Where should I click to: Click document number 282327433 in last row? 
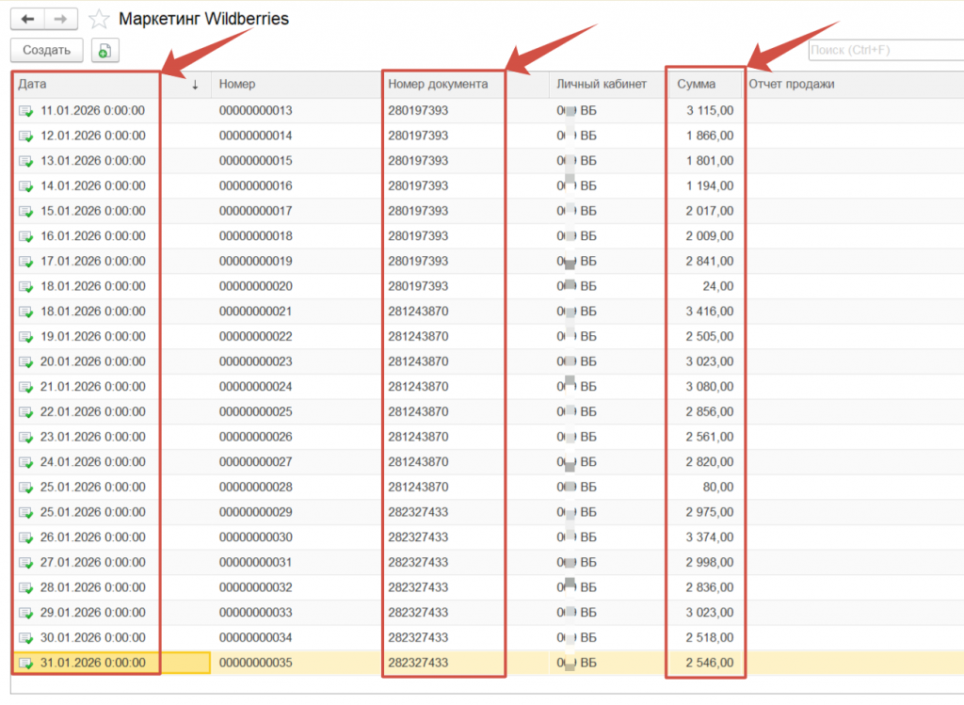[x=418, y=663]
